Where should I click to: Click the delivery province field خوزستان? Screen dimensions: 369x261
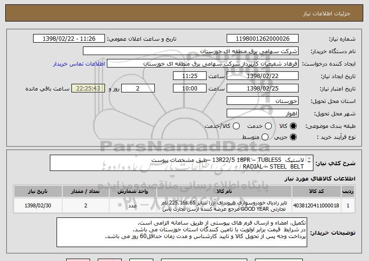point(262,101)
